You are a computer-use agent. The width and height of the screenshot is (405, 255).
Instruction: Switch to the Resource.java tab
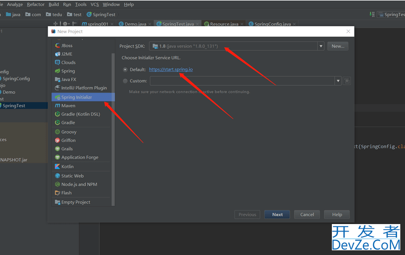[224, 24]
